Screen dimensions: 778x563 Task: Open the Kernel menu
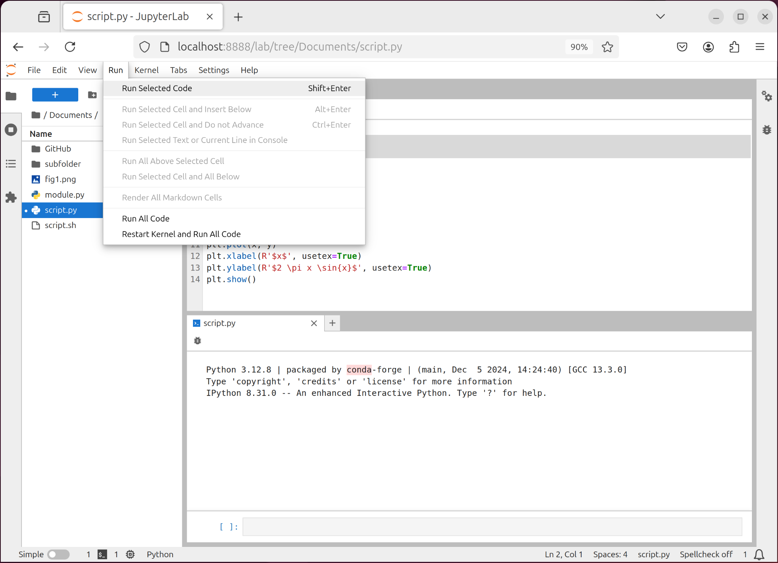[147, 70]
